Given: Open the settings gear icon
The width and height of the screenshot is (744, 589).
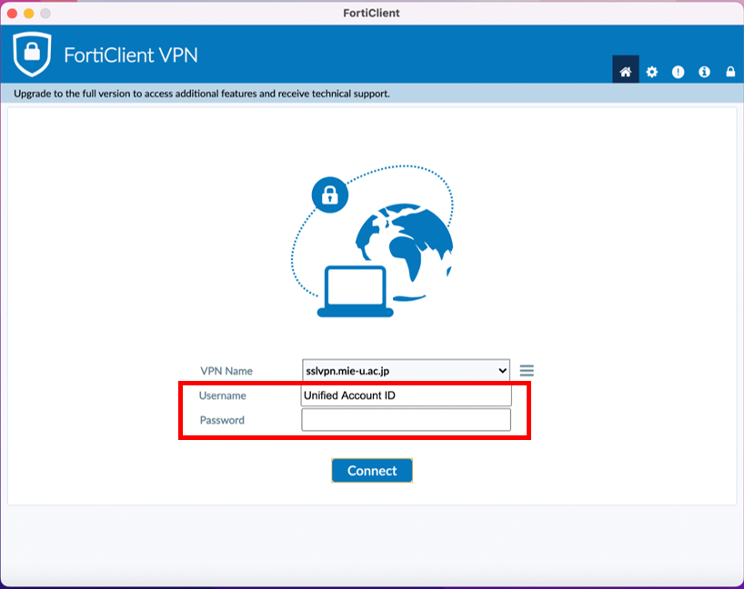Looking at the screenshot, I should point(652,72).
